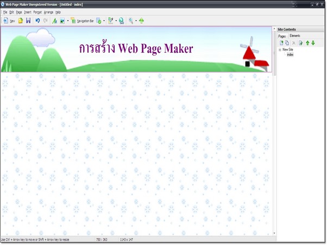Open the dropdown next to the checklist-pencil icon
Viewport: 327px width, 245px height.
click(x=116, y=21)
